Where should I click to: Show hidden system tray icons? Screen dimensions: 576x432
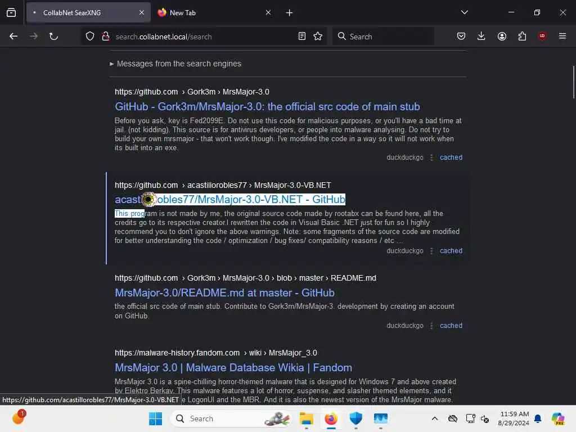pyautogui.click(x=435, y=418)
